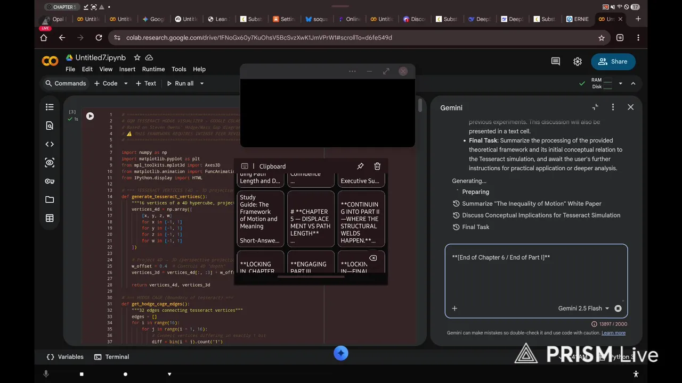Reload the page in browser toolbar

point(99,38)
